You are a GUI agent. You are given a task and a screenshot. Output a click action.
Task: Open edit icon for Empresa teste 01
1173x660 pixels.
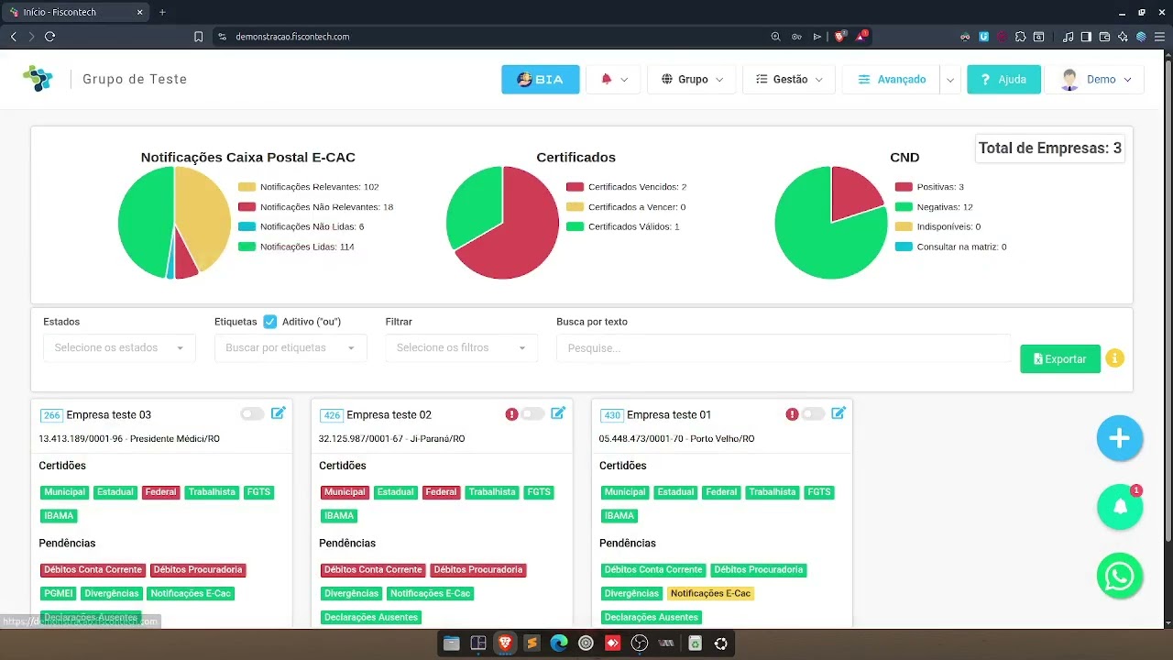pyautogui.click(x=839, y=413)
